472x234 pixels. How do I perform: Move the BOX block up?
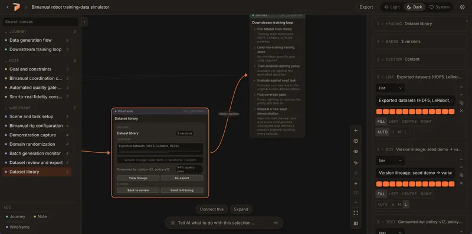[x=461, y=159]
